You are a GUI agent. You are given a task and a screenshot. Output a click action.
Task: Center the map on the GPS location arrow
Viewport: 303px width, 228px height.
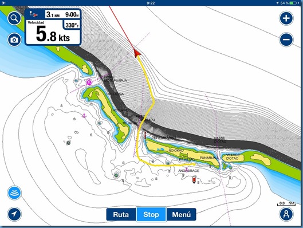pos(14,214)
